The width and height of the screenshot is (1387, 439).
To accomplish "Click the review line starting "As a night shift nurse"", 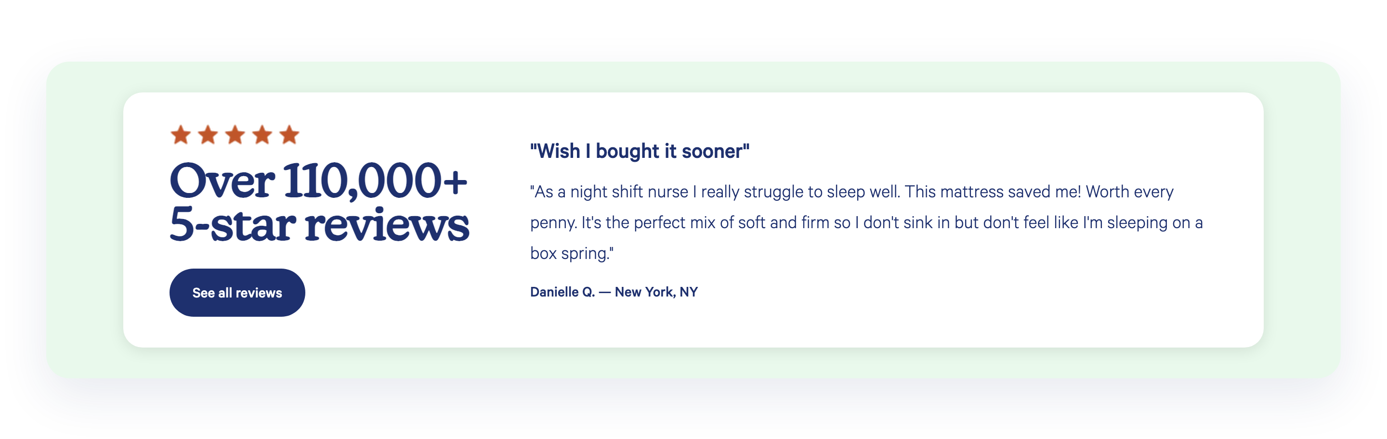I will (851, 192).
